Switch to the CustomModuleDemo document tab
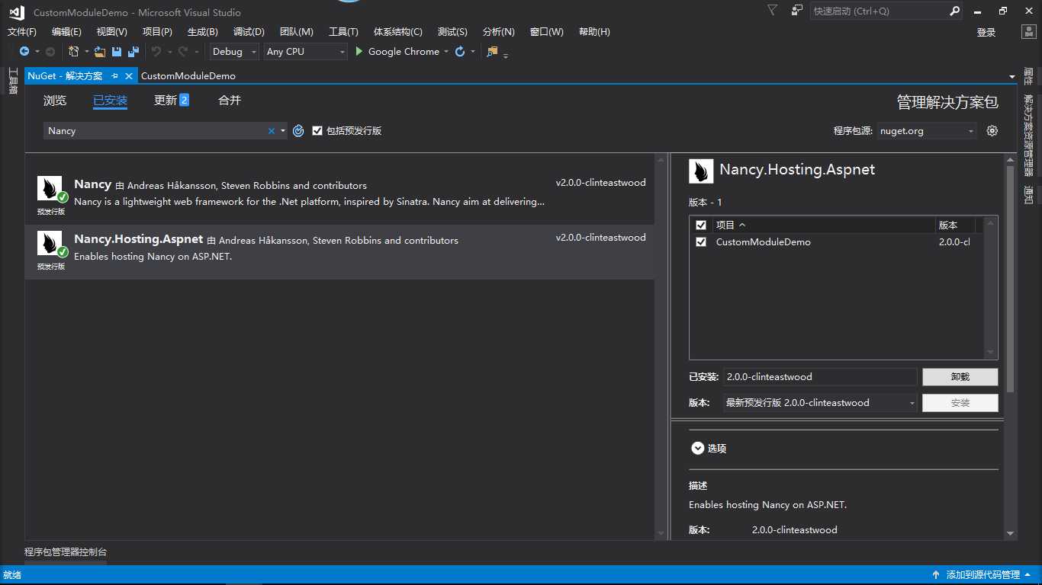The image size is (1042, 585). pyautogui.click(x=188, y=76)
